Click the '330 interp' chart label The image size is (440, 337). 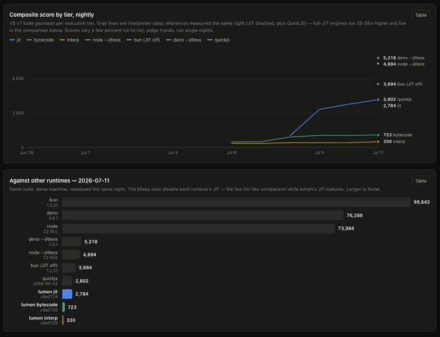[394, 142]
